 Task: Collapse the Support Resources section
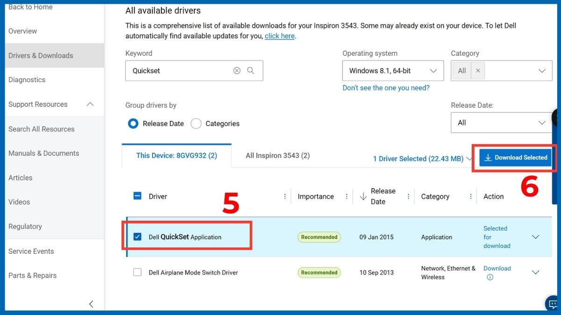(90, 104)
